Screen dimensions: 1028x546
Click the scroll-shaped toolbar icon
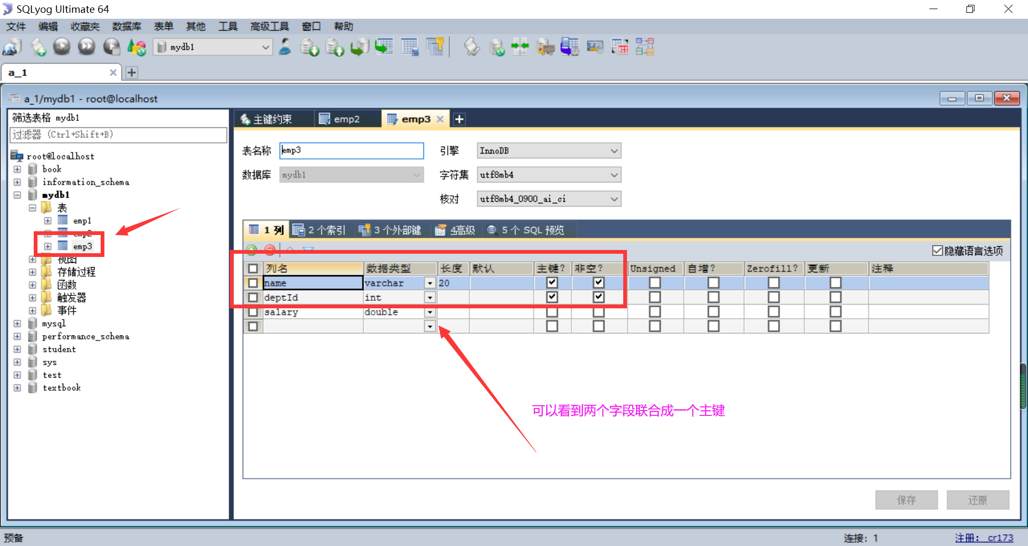click(x=472, y=47)
